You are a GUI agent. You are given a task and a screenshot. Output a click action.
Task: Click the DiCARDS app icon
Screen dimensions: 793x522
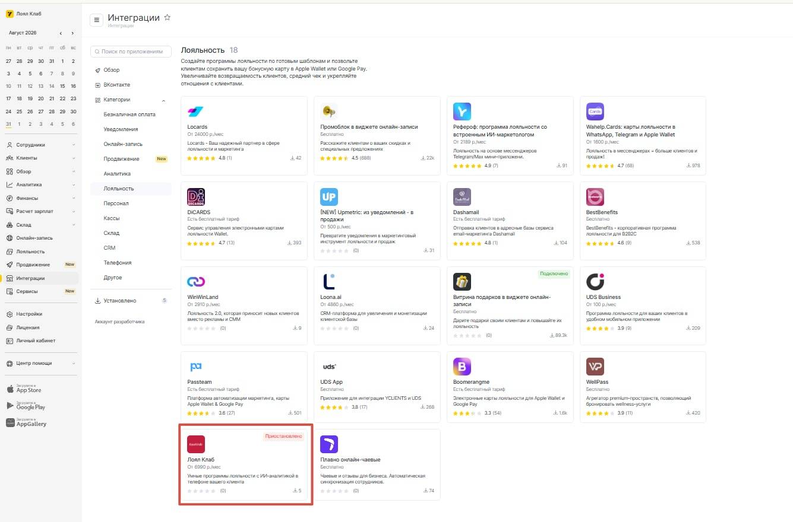tap(195, 197)
